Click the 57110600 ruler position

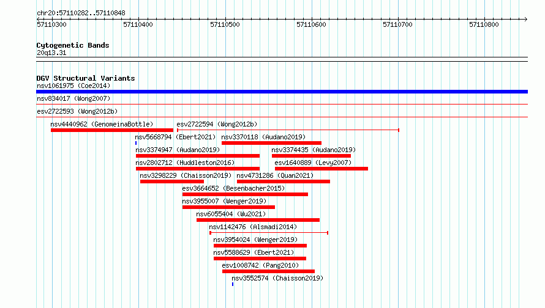(x=311, y=24)
